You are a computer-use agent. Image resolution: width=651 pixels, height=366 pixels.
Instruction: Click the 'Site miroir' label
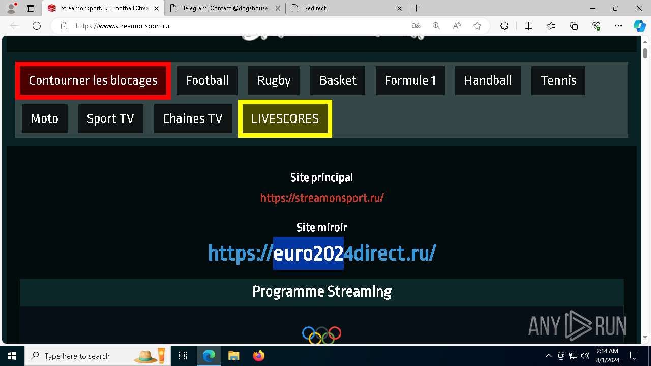[322, 227]
